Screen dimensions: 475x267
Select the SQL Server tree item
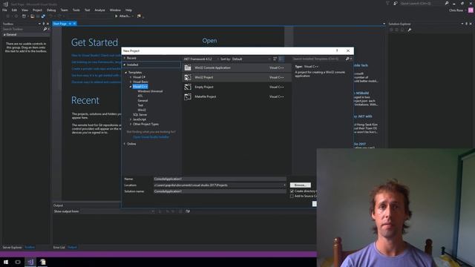(140, 115)
